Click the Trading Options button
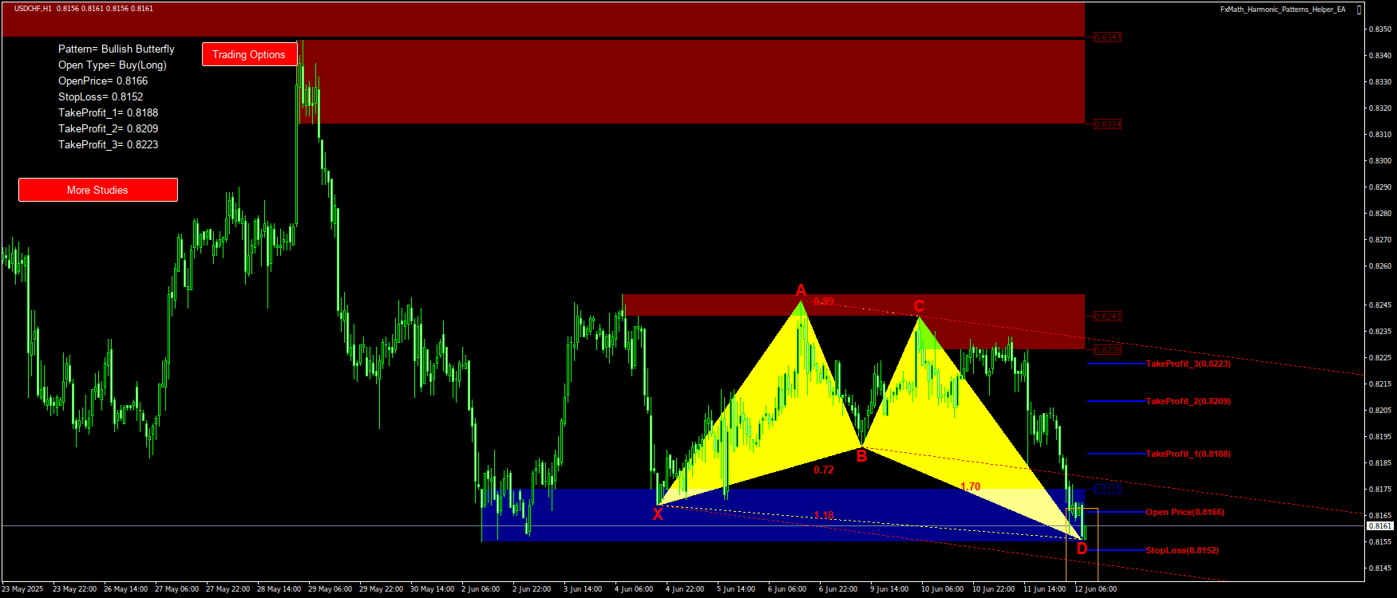Viewport: 1397px width, 598px height. coord(249,54)
